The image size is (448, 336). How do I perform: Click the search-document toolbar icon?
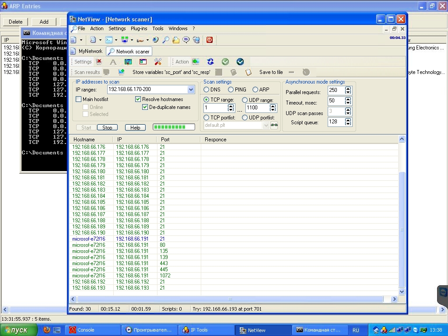tap(93, 40)
